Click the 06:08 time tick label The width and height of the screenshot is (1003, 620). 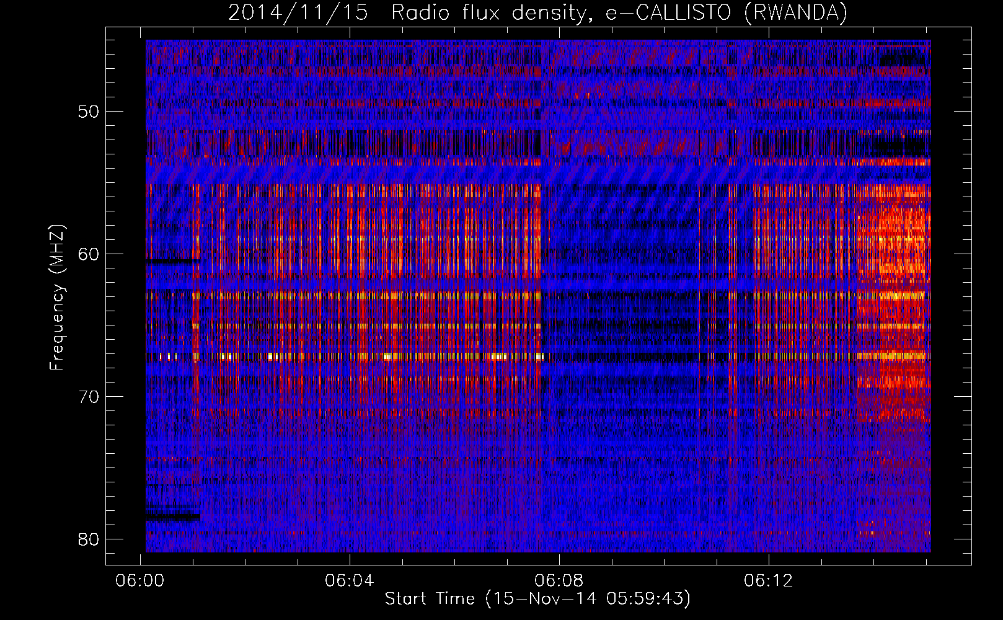[x=559, y=581]
